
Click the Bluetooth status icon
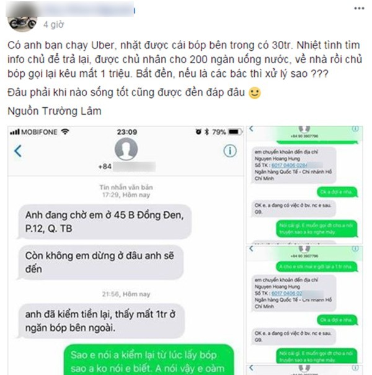[x=206, y=132]
